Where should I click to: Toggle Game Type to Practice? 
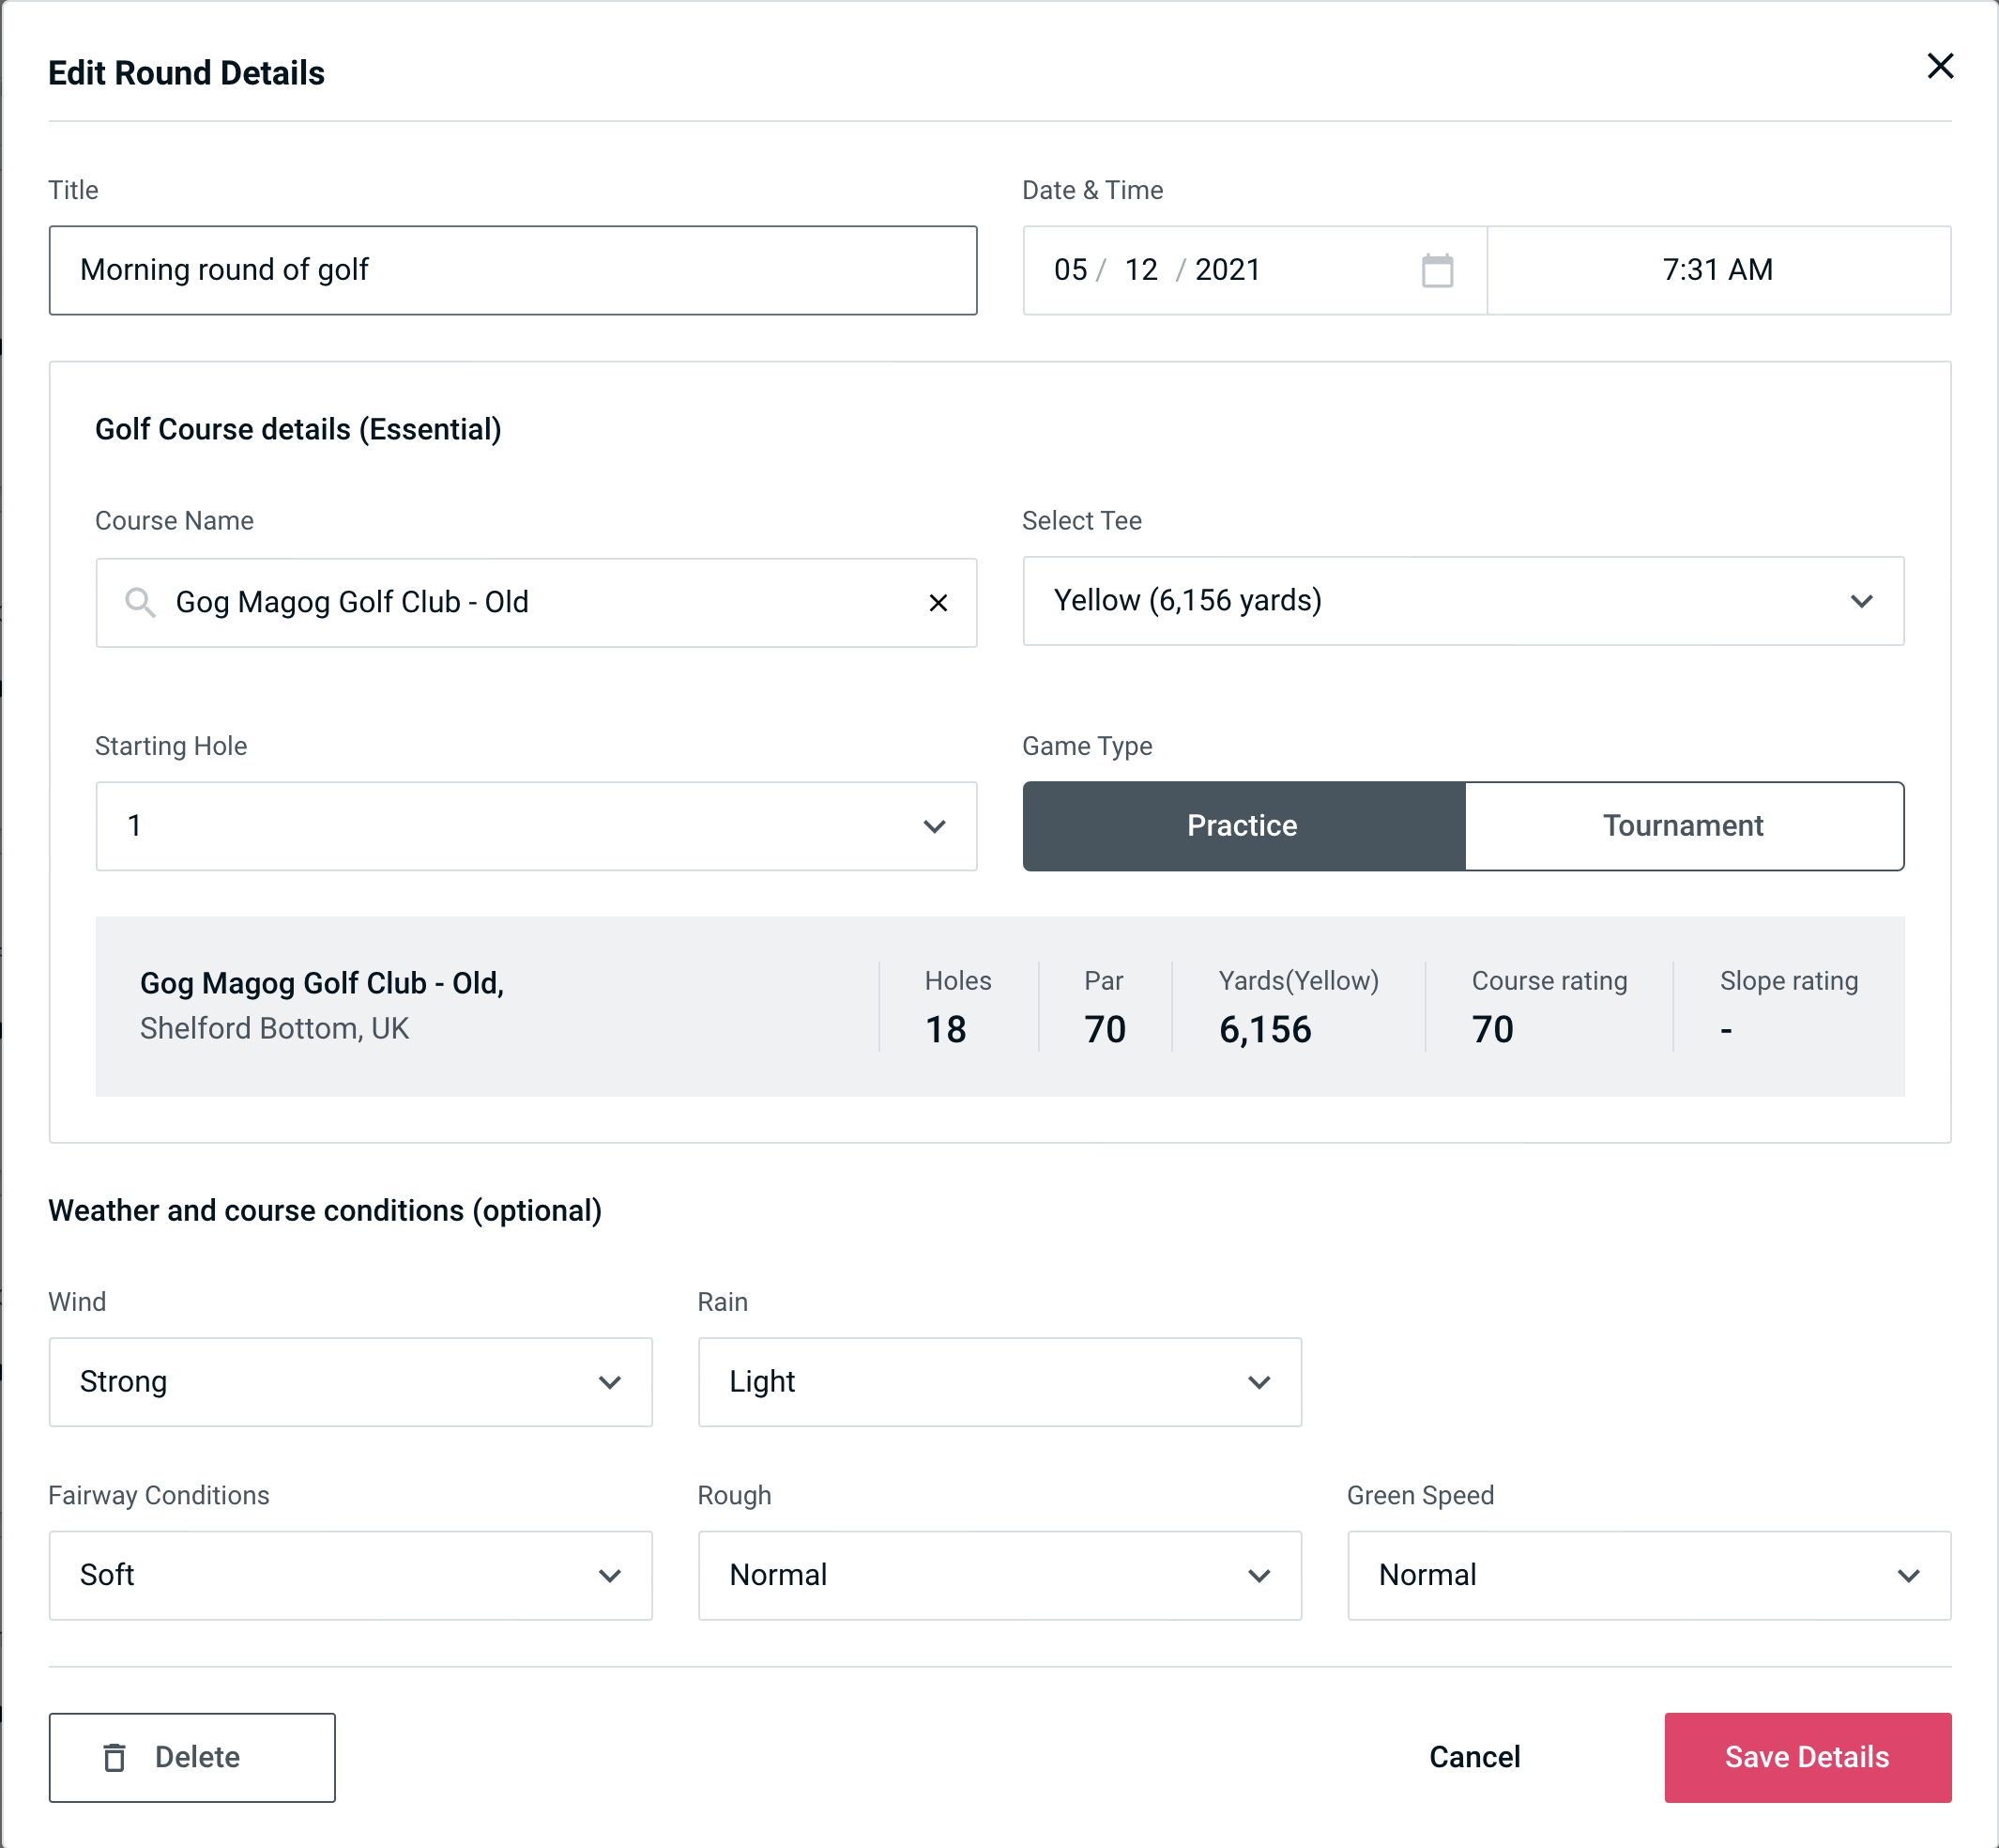1242,825
